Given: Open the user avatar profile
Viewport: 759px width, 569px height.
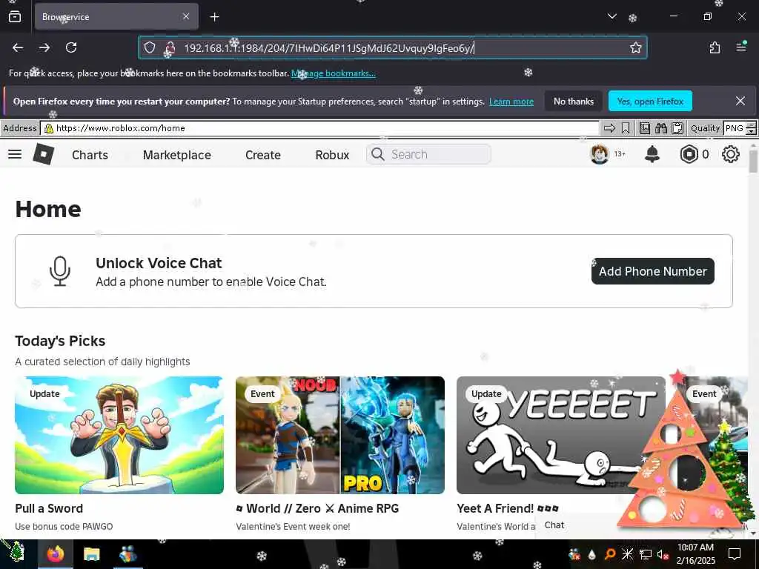Looking at the screenshot, I should click(x=599, y=154).
